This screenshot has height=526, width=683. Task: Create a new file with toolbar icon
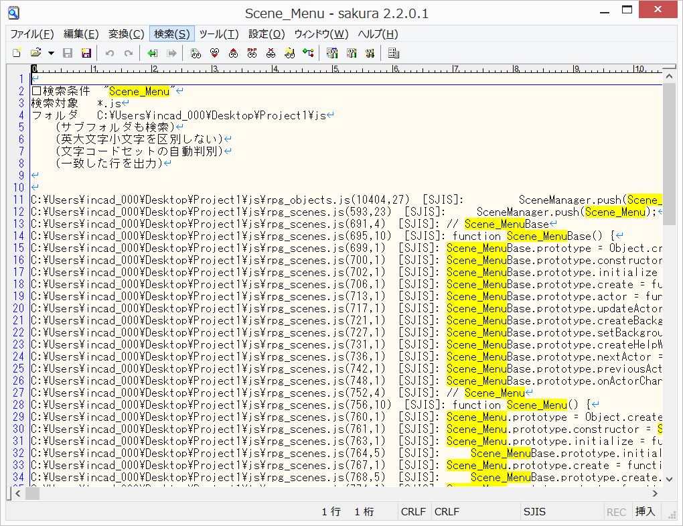pos(17,53)
